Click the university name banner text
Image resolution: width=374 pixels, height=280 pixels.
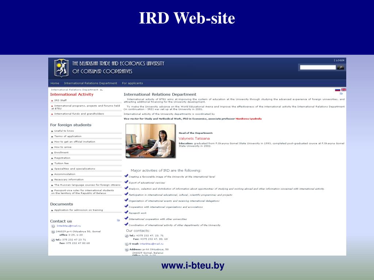(118, 67)
